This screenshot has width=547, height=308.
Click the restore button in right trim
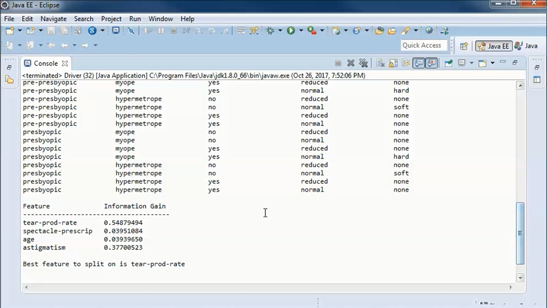[537, 67]
